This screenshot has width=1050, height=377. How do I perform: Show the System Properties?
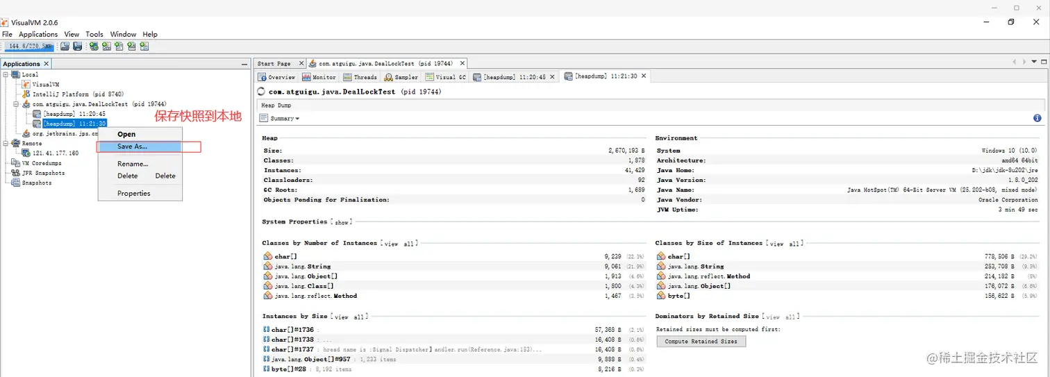point(342,222)
